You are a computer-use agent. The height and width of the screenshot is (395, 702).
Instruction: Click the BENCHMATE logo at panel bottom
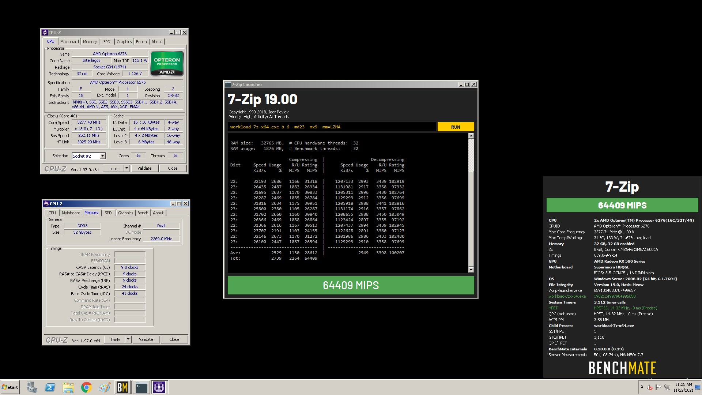pyautogui.click(x=622, y=368)
